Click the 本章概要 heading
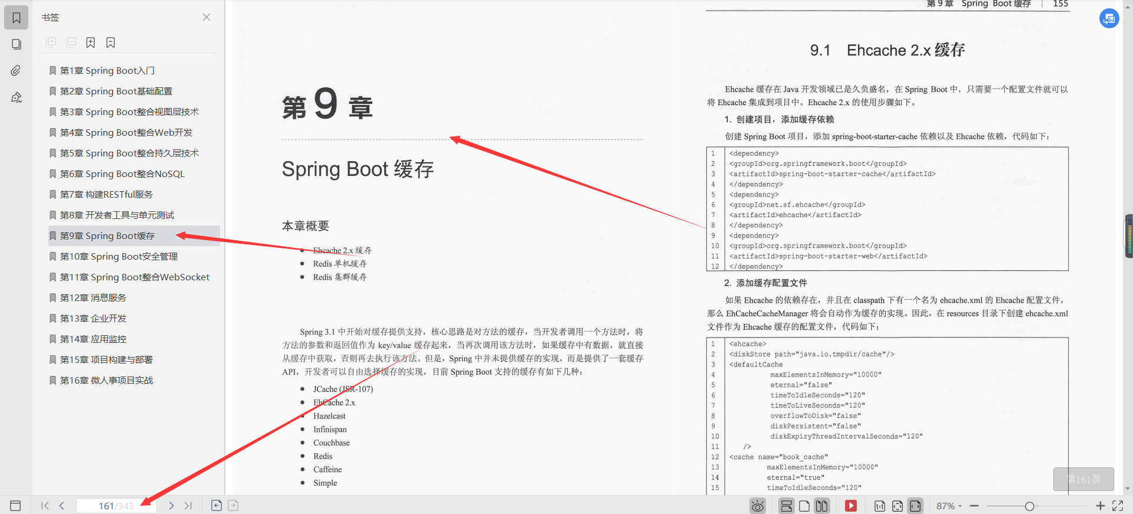 [305, 226]
